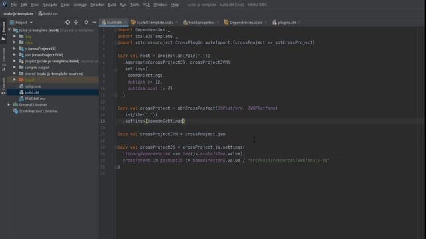Select README.md in the project tree

pyautogui.click(x=35, y=99)
